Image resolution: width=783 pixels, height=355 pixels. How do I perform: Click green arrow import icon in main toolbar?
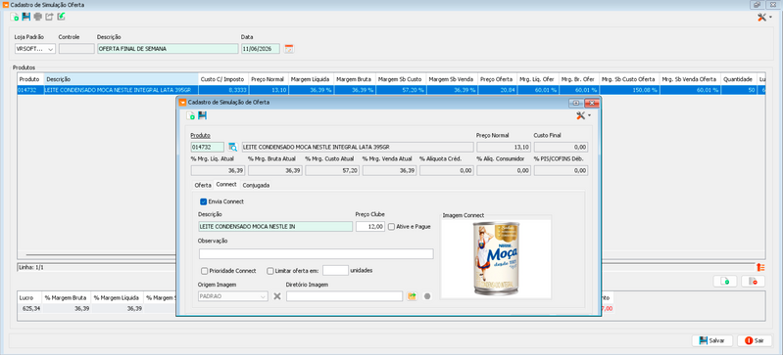click(61, 17)
